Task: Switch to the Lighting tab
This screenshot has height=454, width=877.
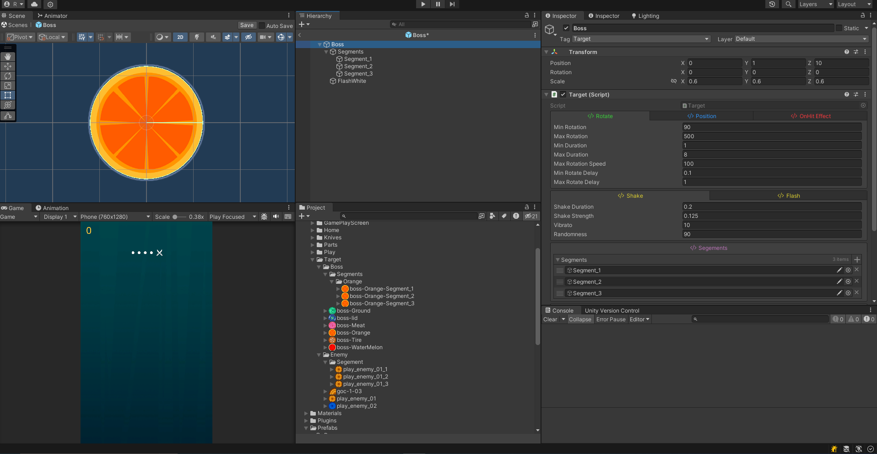Action: [x=645, y=16]
